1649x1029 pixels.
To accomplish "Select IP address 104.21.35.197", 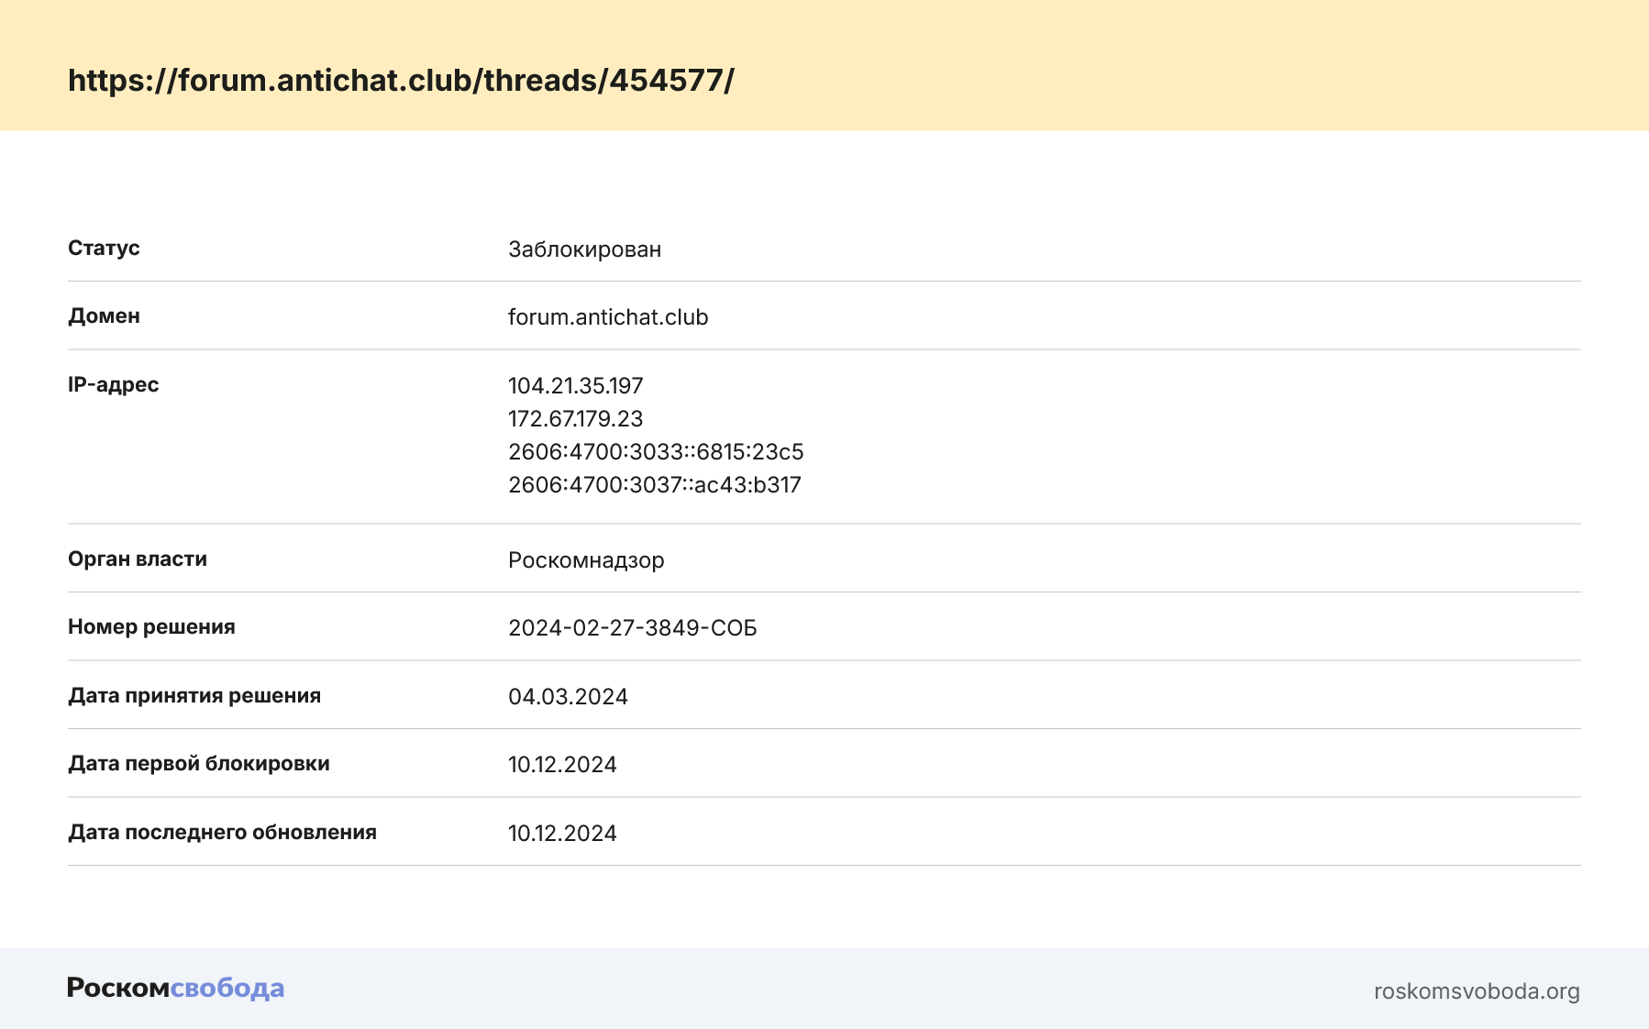I will pyautogui.click(x=576, y=386).
